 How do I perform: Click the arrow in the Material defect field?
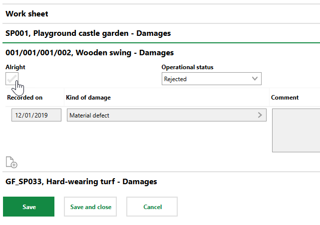pos(260,115)
